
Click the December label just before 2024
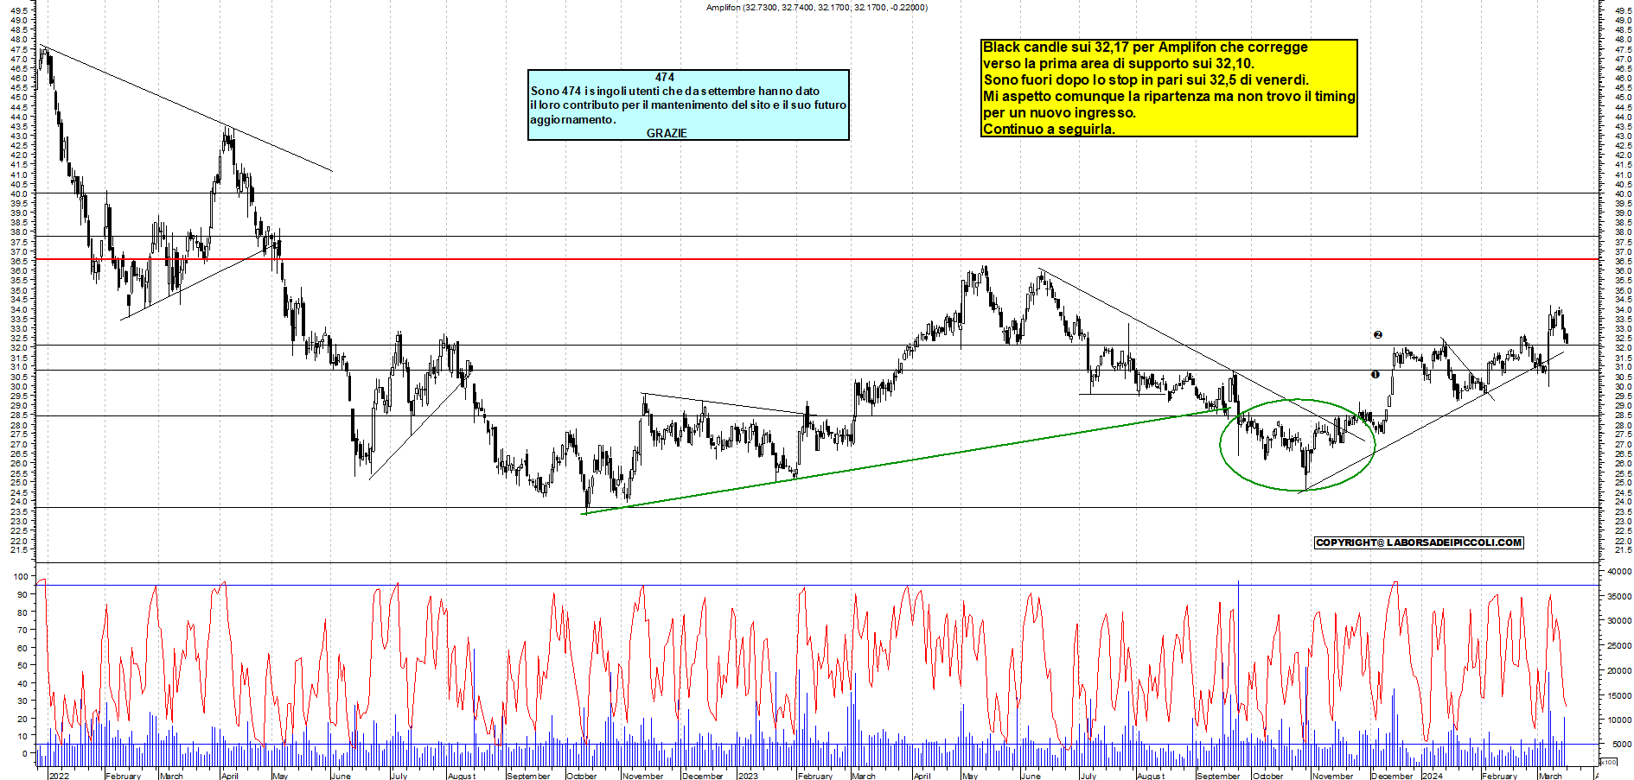pyautogui.click(x=1392, y=776)
